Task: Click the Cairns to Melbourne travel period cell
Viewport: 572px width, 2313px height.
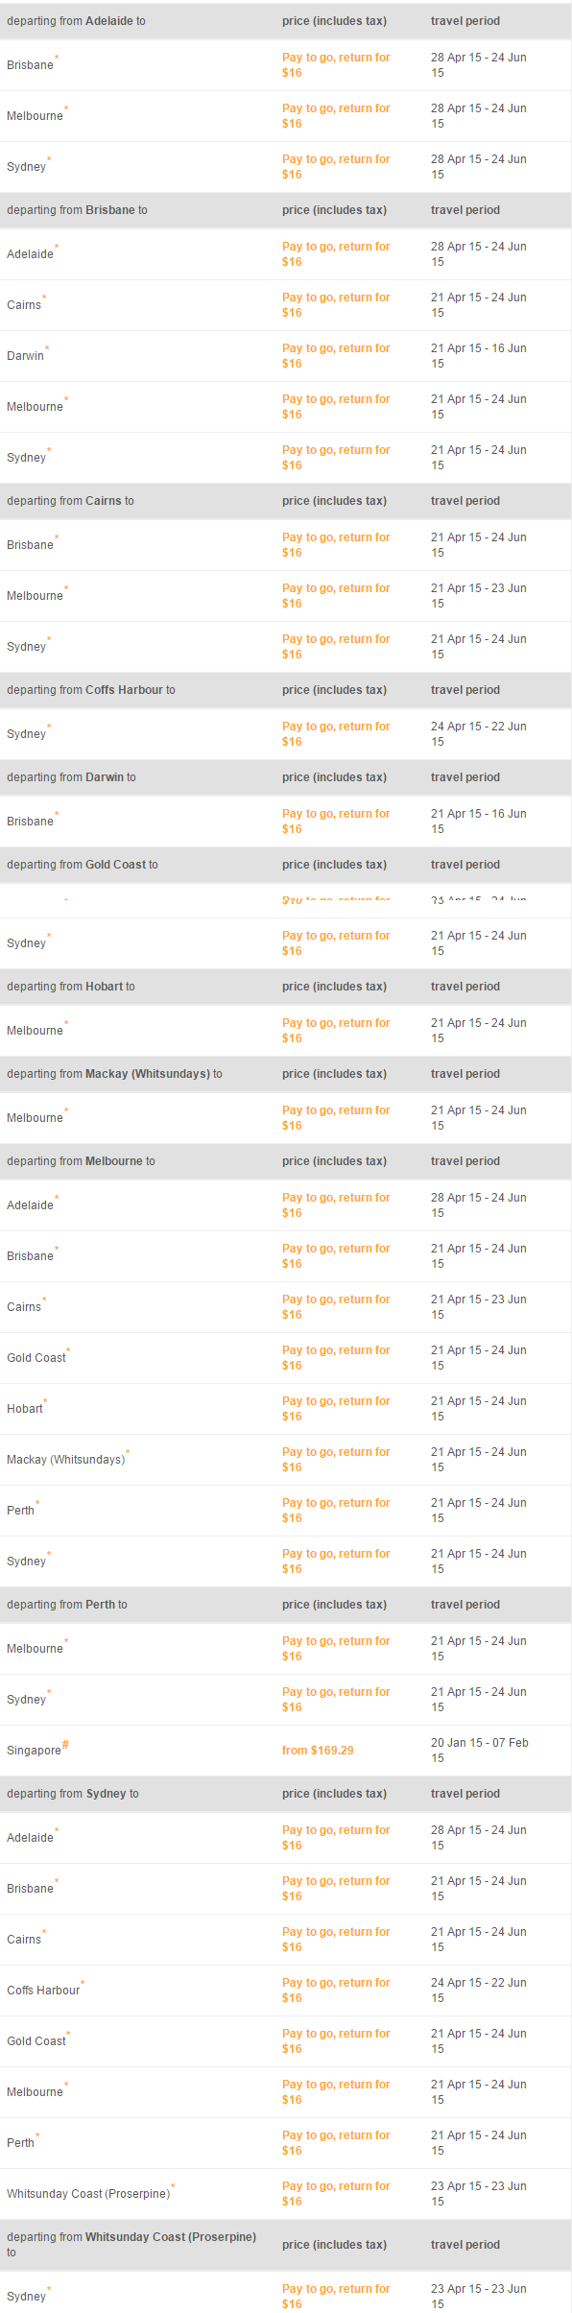Action: tap(479, 596)
